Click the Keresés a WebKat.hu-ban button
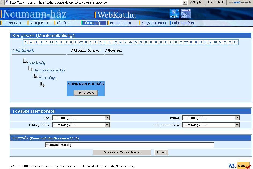Image resolution: width=253 pixels, height=169 pixels. click(122, 152)
